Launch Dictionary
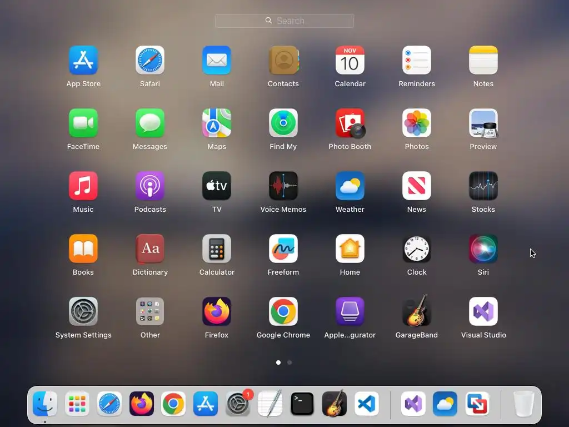The height and width of the screenshot is (427, 569). pos(150,249)
